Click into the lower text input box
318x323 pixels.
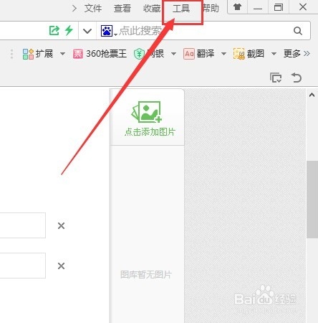pyautogui.click(x=23, y=266)
